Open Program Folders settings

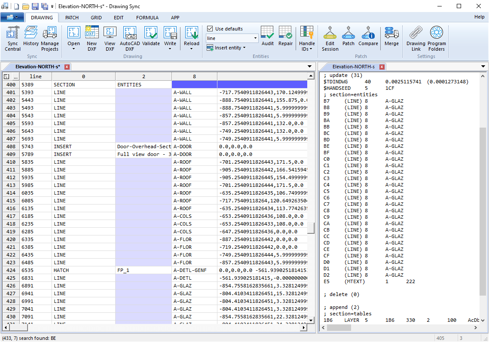click(437, 39)
